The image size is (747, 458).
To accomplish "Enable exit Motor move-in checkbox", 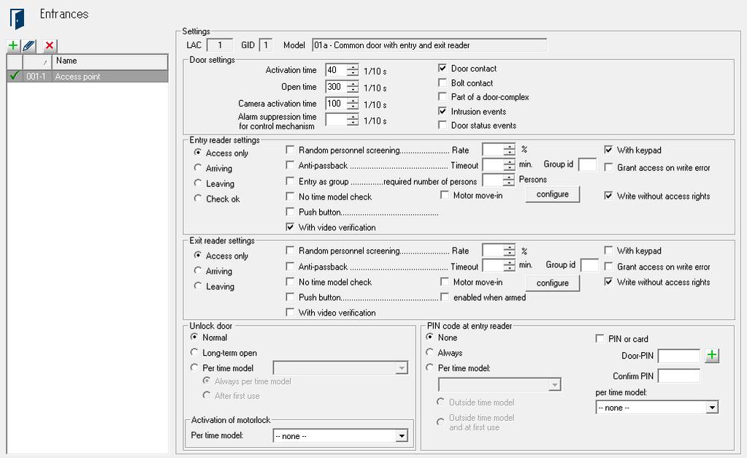I will pyautogui.click(x=445, y=282).
